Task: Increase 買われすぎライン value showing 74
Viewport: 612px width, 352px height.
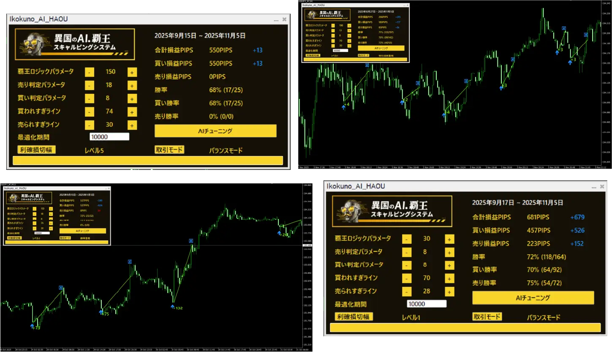Action: (x=132, y=112)
